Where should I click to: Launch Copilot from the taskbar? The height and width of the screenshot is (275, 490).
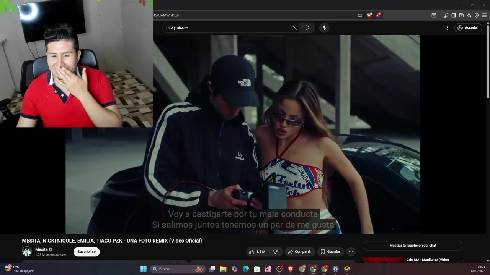(234, 269)
